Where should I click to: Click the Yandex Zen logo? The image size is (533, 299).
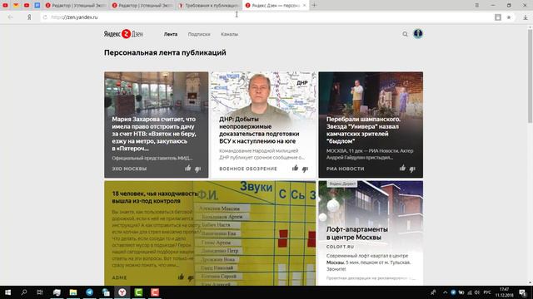point(123,34)
